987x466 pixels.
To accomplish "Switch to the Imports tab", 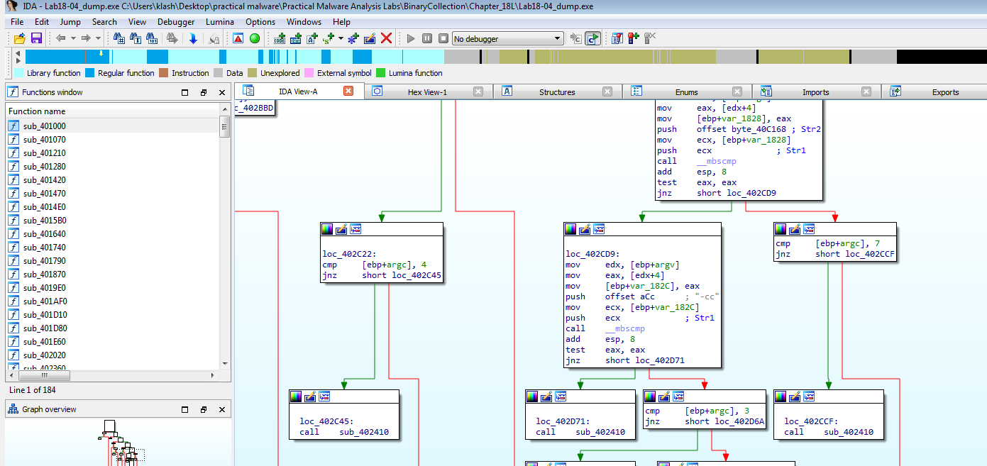I will 815,92.
